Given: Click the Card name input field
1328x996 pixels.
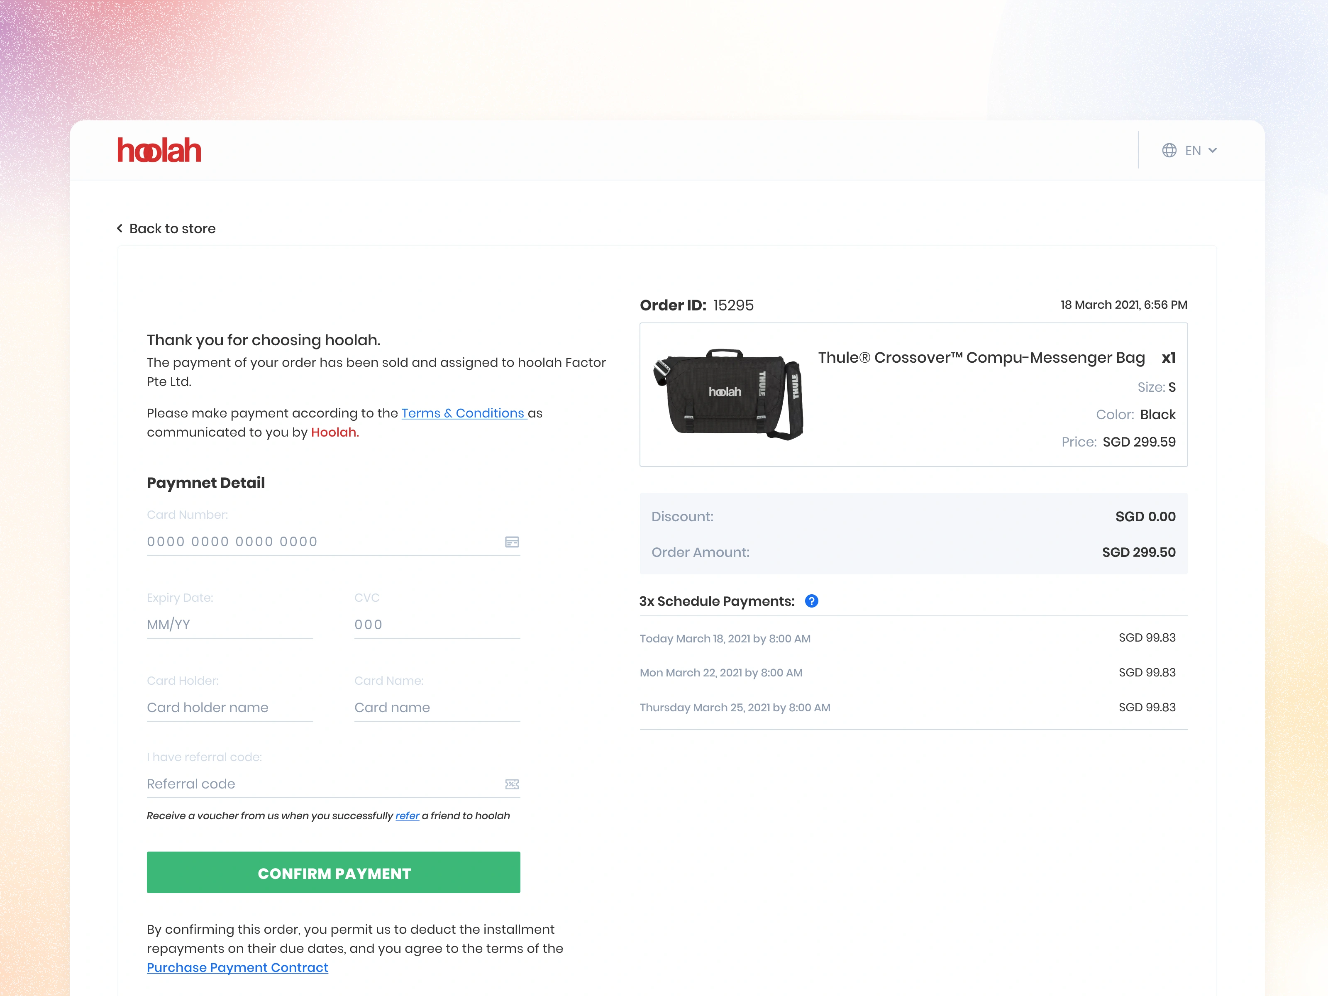Looking at the screenshot, I should coord(437,707).
